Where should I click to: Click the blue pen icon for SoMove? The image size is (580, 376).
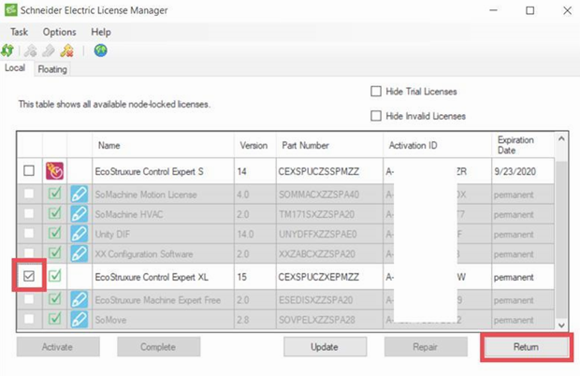(80, 320)
